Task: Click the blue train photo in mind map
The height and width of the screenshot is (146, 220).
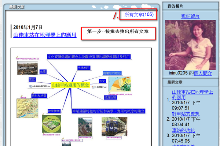Action: pyautogui.click(x=114, y=127)
